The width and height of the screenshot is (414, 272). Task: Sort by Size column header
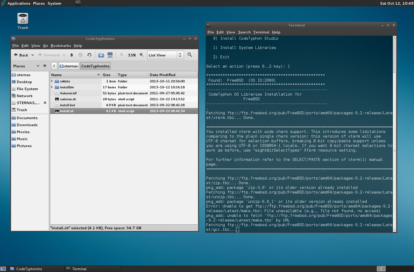tap(109, 75)
